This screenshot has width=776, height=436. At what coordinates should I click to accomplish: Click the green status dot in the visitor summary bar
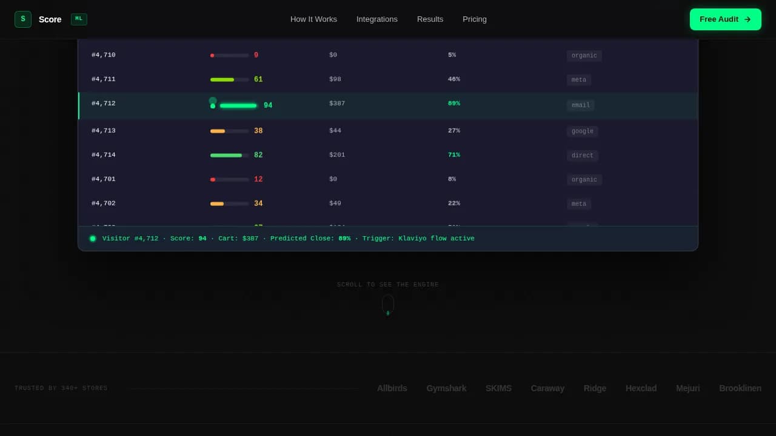point(93,238)
